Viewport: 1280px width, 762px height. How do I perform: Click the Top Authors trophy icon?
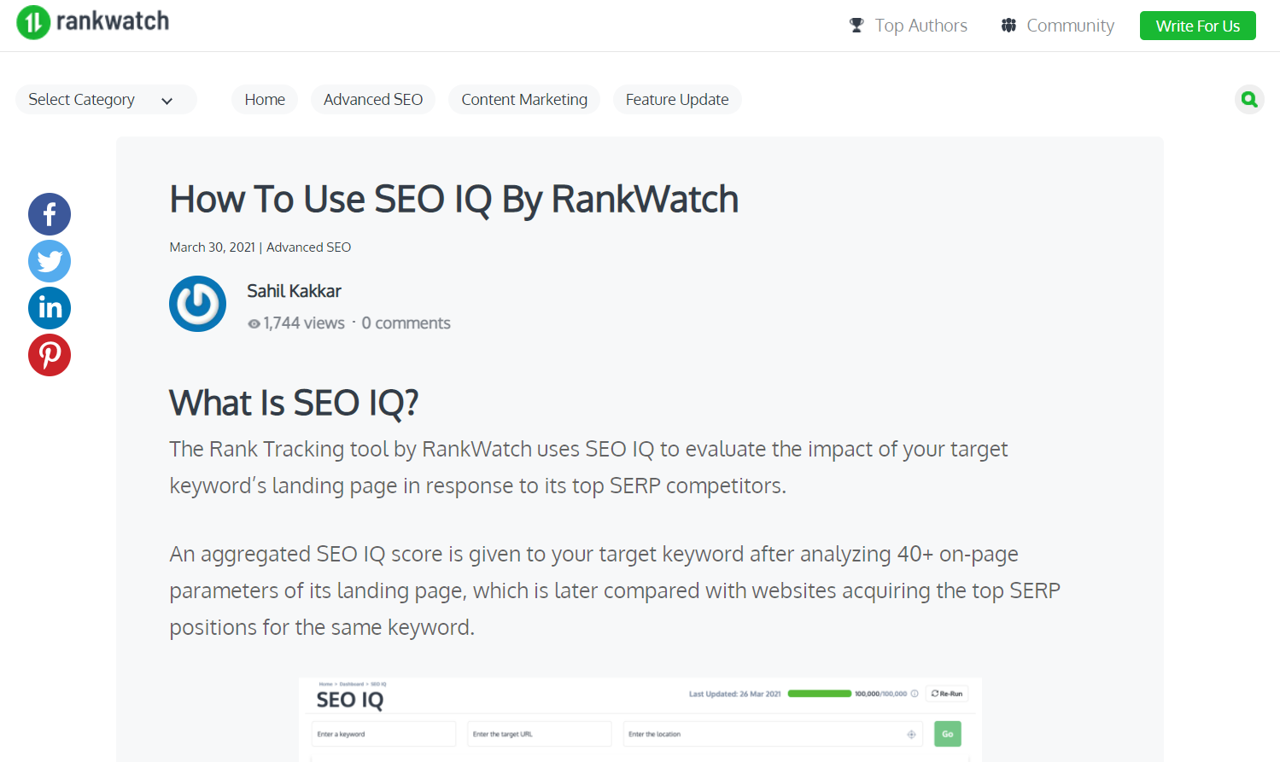point(856,26)
